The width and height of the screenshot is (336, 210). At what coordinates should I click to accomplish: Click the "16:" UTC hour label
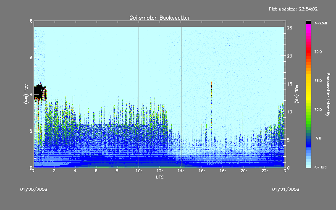[202, 171]
